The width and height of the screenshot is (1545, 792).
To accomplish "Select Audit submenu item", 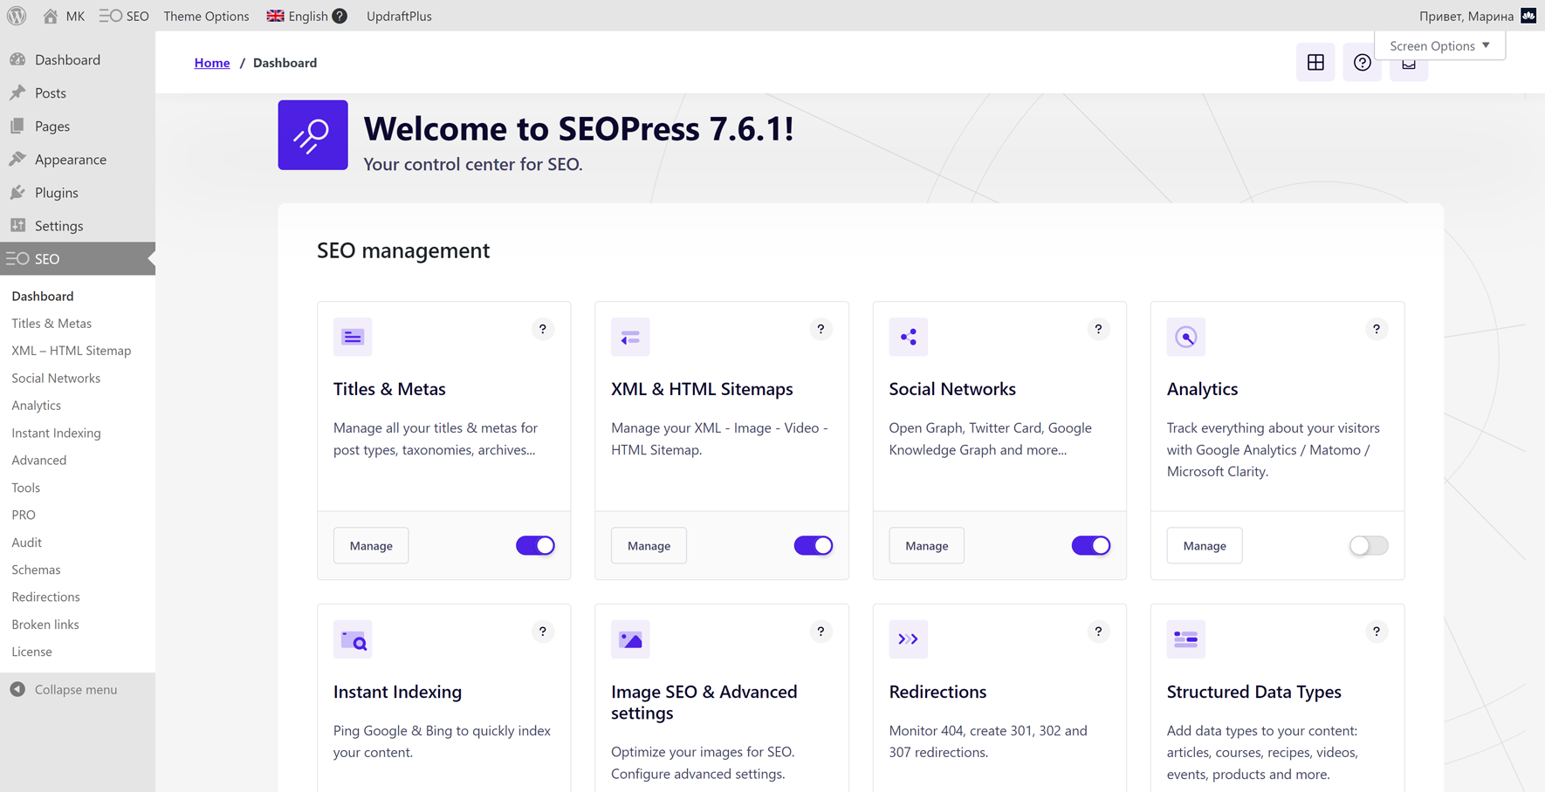I will pyautogui.click(x=26, y=542).
